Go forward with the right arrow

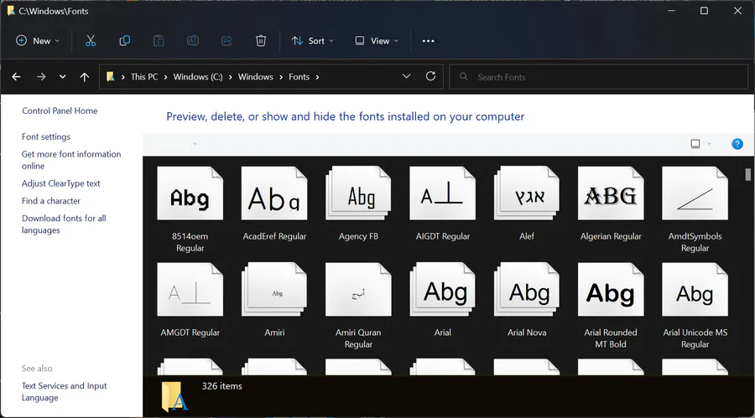41,77
